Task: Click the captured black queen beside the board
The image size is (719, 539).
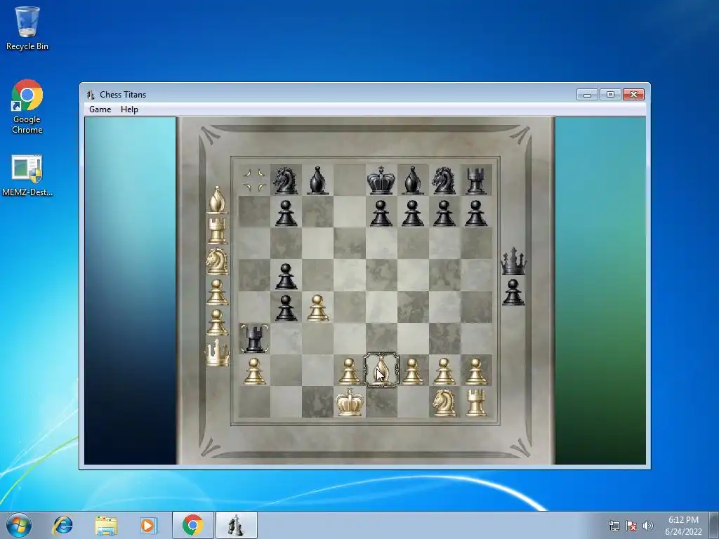Action: (513, 261)
